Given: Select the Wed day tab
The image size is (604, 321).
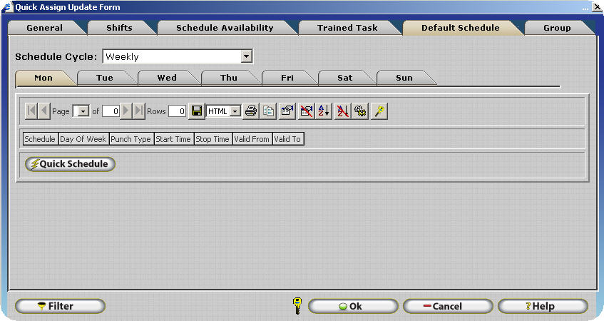Looking at the screenshot, I should [167, 78].
